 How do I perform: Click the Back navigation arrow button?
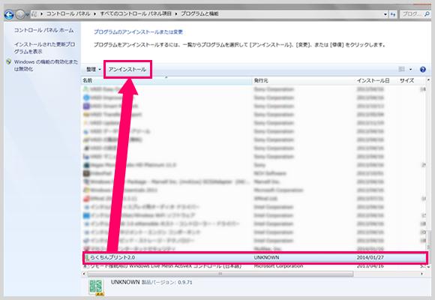(x=9, y=14)
